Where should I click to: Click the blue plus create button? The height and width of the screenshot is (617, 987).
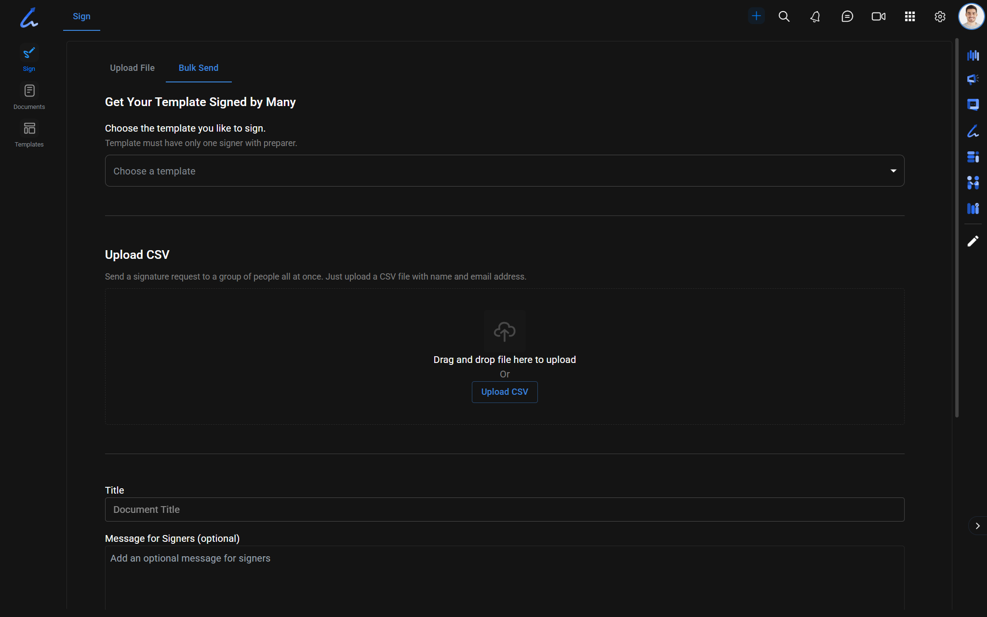(756, 16)
